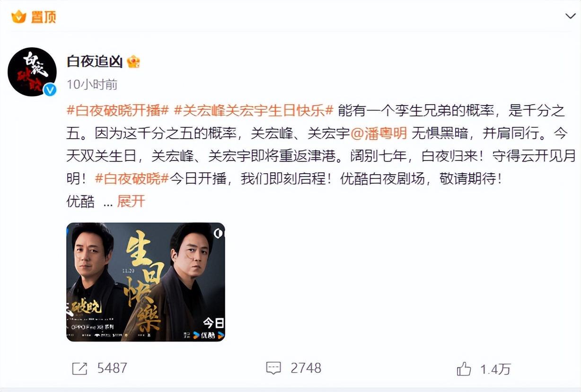Click the 置顶 pinned label
This screenshot has width=581, height=392.
tap(43, 17)
